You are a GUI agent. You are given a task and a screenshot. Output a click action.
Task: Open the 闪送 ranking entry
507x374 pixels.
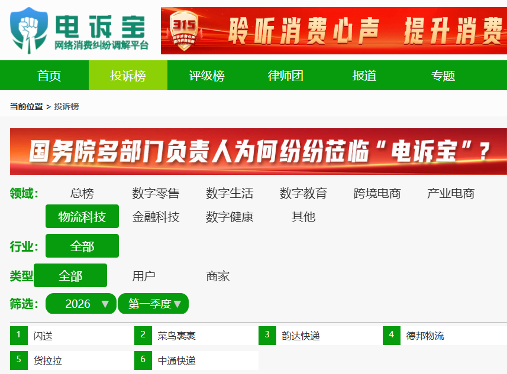point(43,336)
